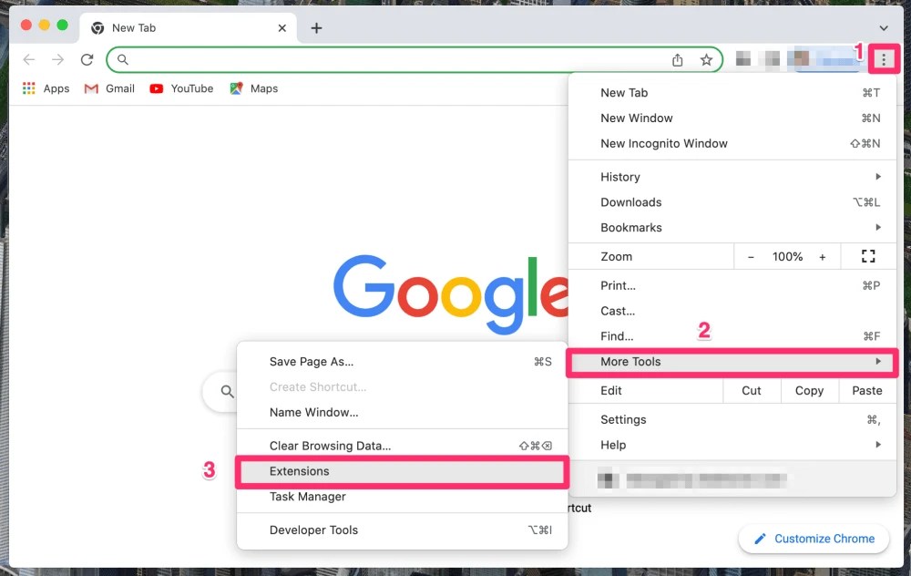Enter full screen via the Zoom row icon

[x=868, y=256]
